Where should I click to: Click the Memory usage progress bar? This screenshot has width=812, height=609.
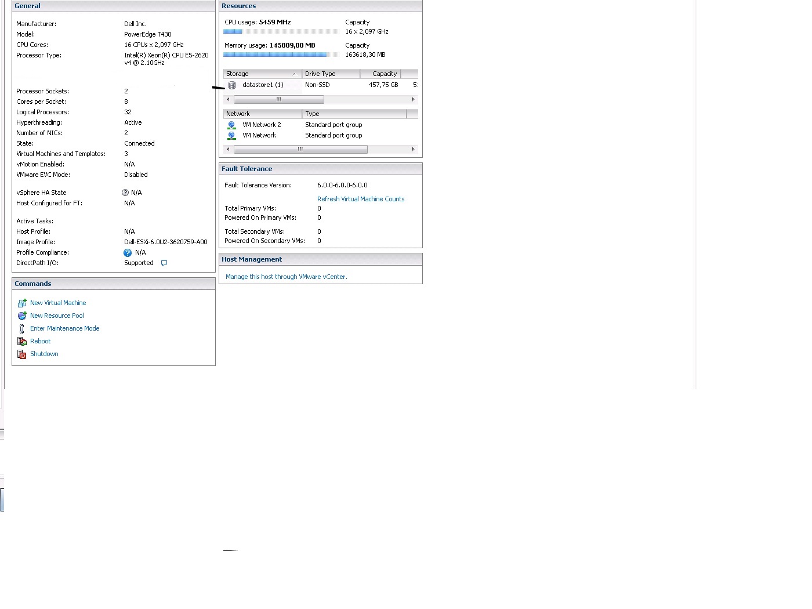click(281, 55)
